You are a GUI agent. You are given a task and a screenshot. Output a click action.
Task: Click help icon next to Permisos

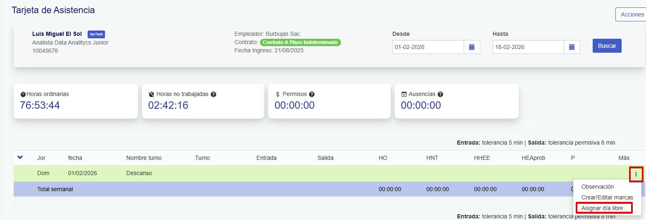tap(312, 94)
